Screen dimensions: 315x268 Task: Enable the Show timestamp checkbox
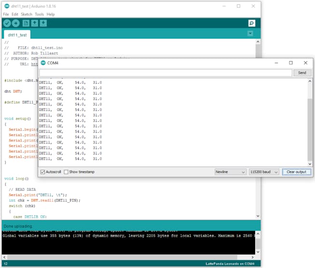click(67, 172)
